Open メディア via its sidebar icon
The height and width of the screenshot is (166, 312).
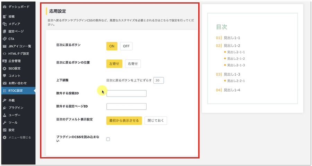click(x=5, y=24)
